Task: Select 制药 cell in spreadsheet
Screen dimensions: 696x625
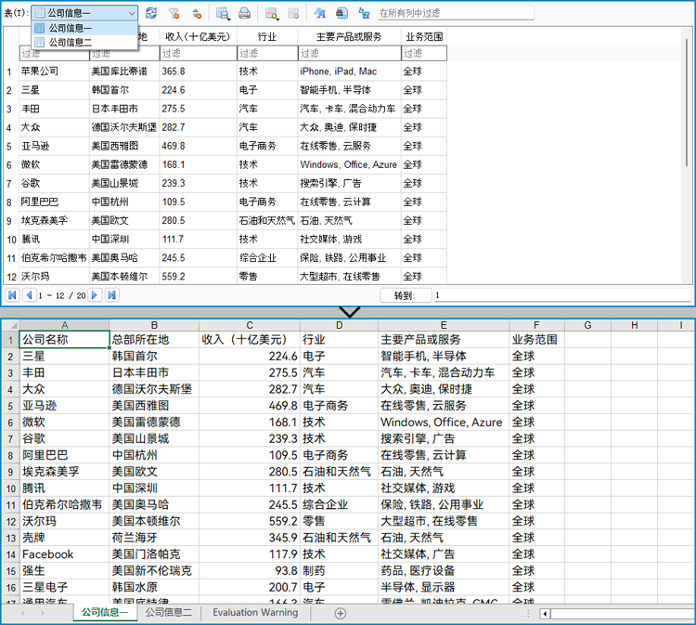Action: [x=339, y=571]
